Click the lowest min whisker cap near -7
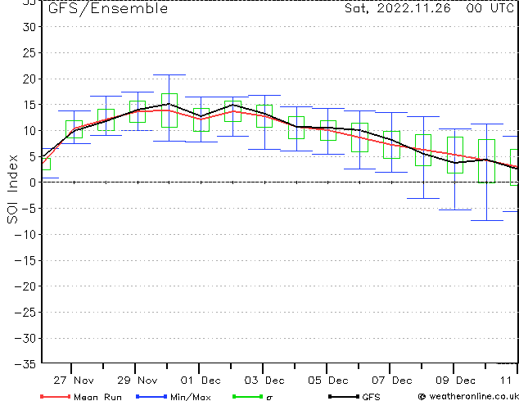The image size is (519, 401). 487,220
